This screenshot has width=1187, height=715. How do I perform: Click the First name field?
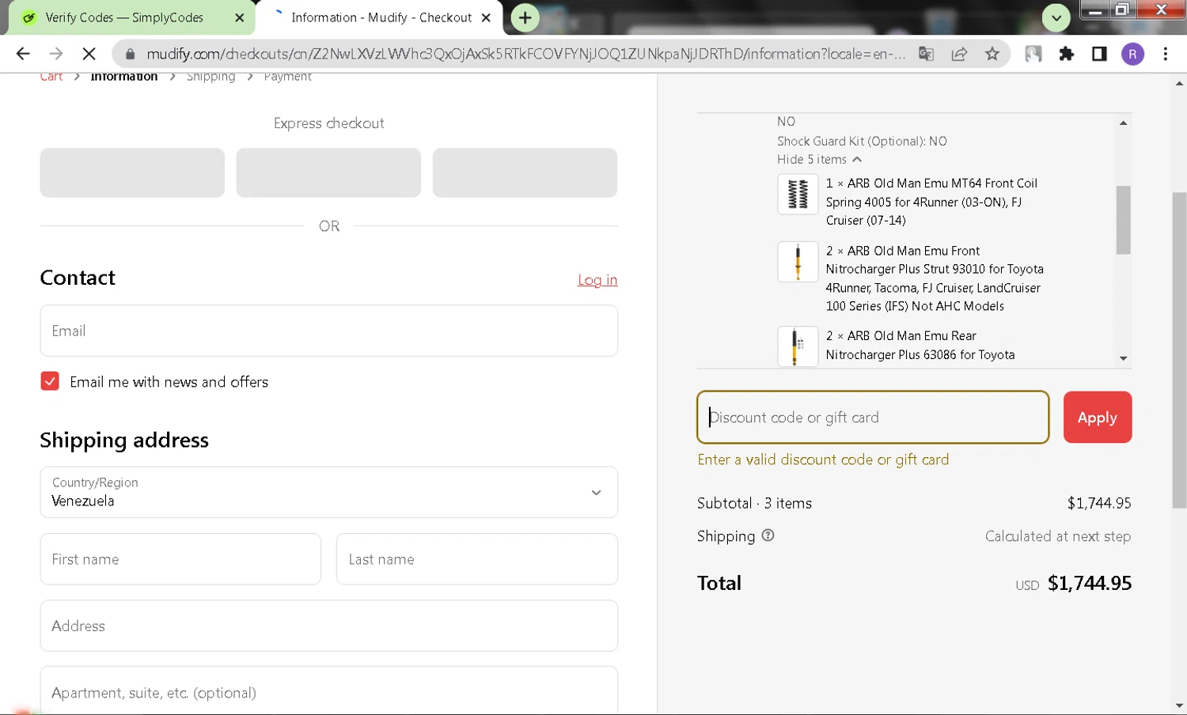coord(180,559)
